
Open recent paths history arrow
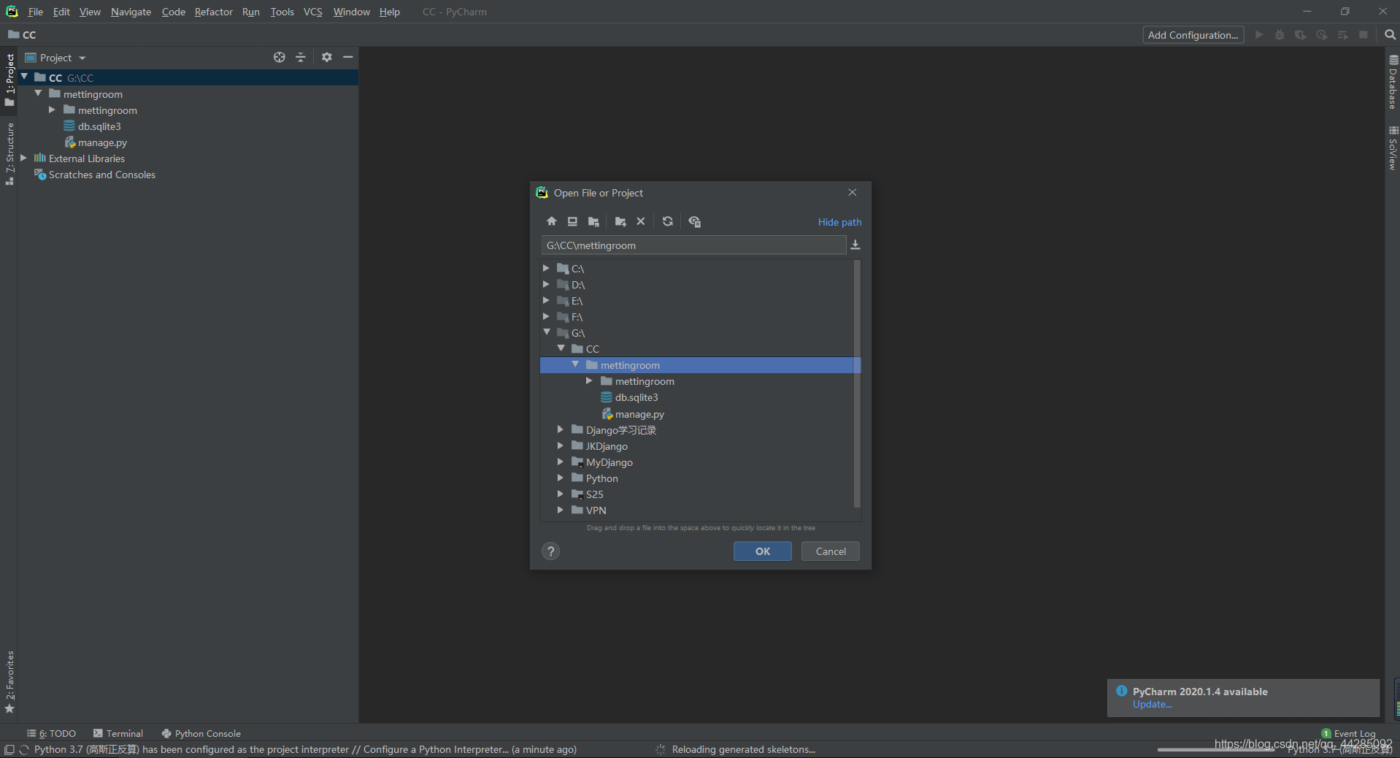pyautogui.click(x=855, y=245)
